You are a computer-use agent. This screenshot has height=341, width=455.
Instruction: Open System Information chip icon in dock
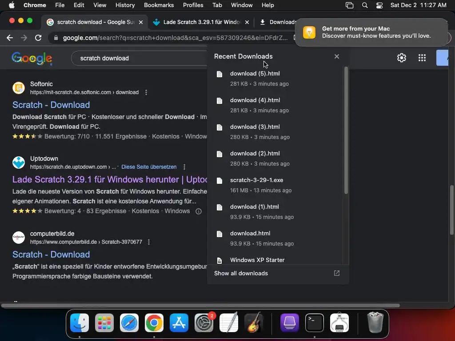339,323
